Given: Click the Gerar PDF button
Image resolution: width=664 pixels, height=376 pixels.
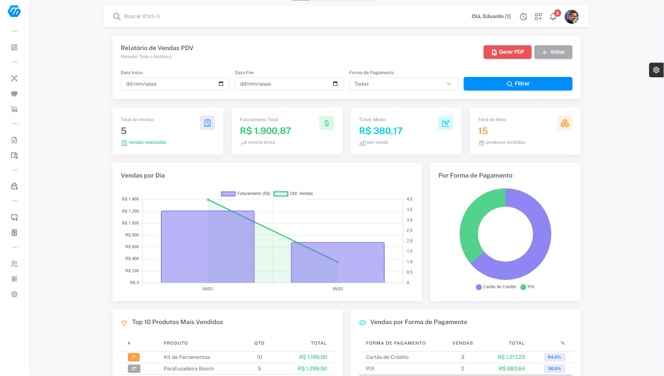Looking at the screenshot, I should point(507,52).
